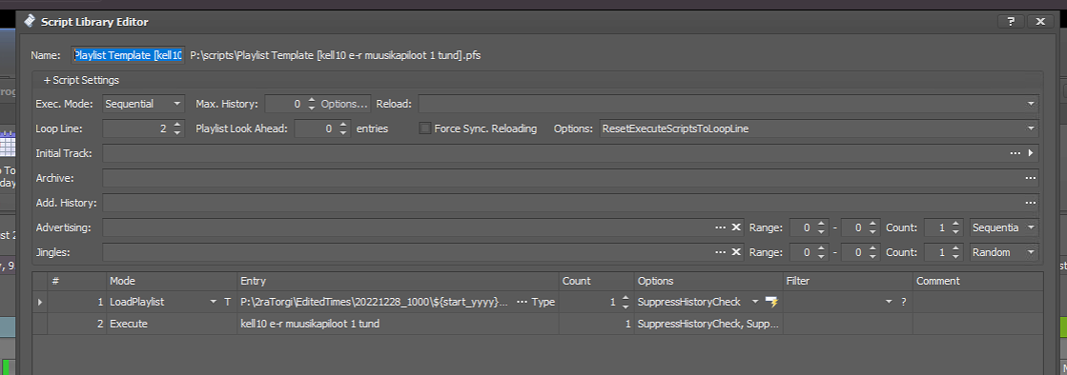Click the play arrow next to Initial Track
Image resolution: width=1067 pixels, height=375 pixels.
click(x=1031, y=153)
